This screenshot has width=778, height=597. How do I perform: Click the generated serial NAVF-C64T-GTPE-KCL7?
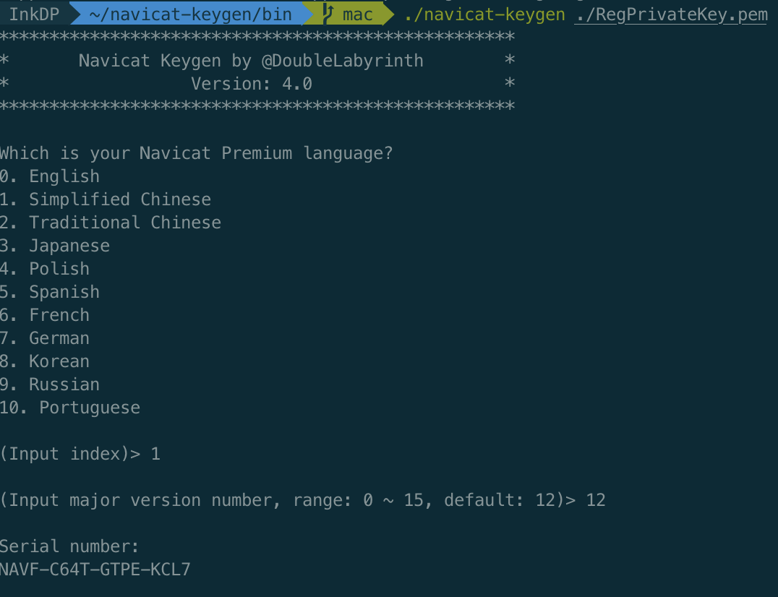pyautogui.click(x=95, y=570)
